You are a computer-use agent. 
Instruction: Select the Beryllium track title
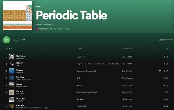pyautogui.click(x=21, y=77)
